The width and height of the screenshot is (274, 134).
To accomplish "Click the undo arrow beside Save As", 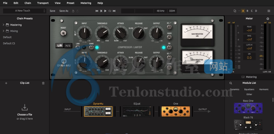I will (73, 11).
